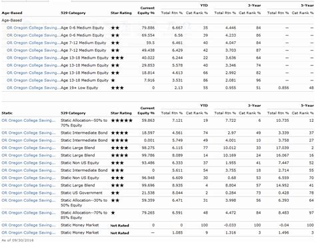Select the Age 19+ Low Equity category cell
The height and width of the screenshot is (243, 316).
(x=79, y=88)
